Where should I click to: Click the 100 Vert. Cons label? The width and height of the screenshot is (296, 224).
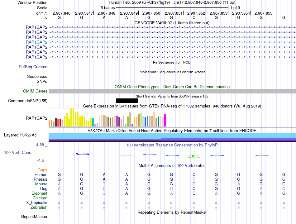[17, 152]
